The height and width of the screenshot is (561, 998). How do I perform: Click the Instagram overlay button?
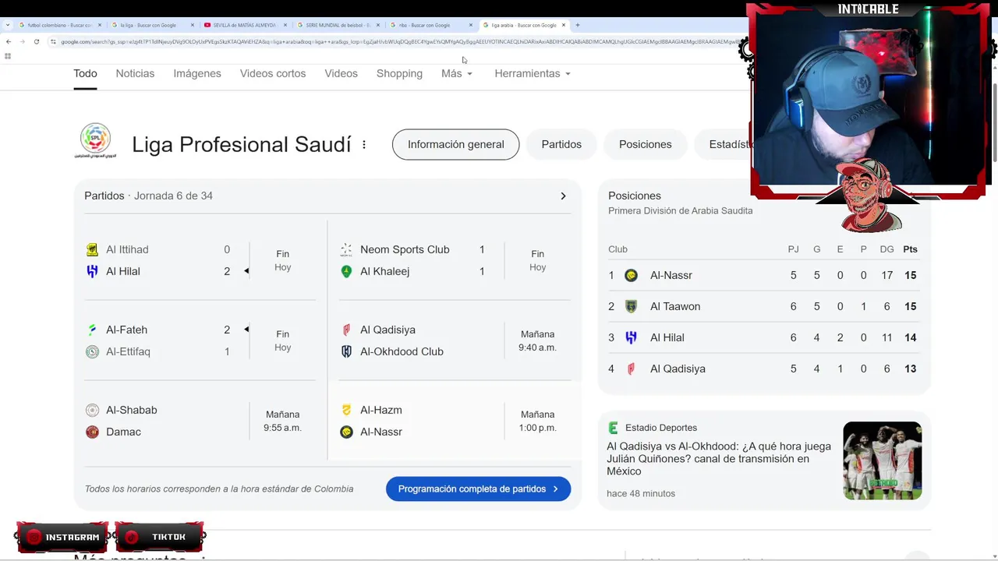click(62, 537)
